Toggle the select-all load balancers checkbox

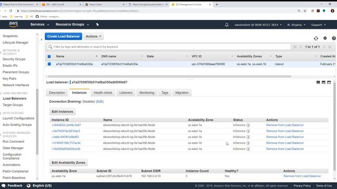(49, 57)
